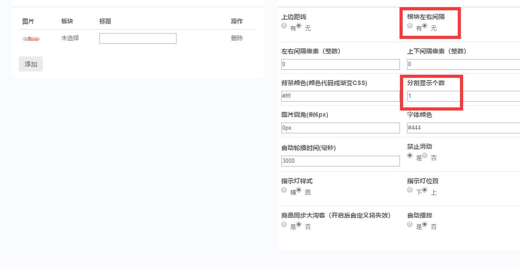Choose 横 indicator style

284,190
